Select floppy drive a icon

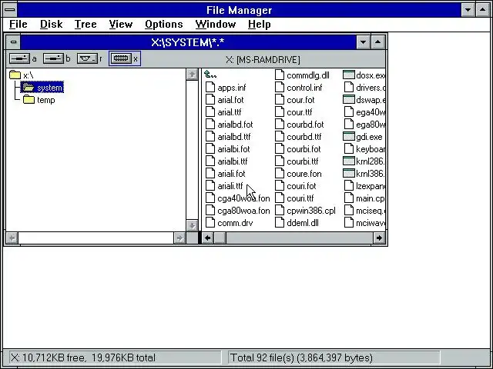(19, 58)
